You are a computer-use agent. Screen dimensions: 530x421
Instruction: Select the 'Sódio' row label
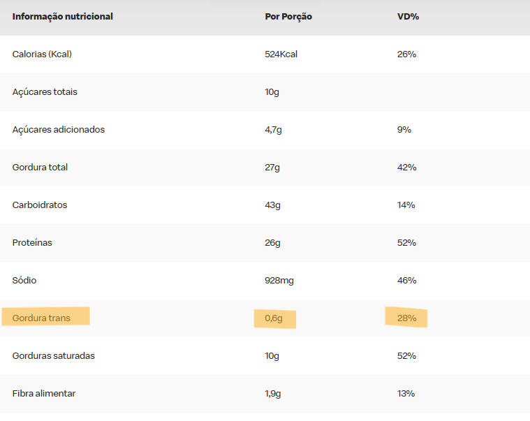(x=24, y=281)
